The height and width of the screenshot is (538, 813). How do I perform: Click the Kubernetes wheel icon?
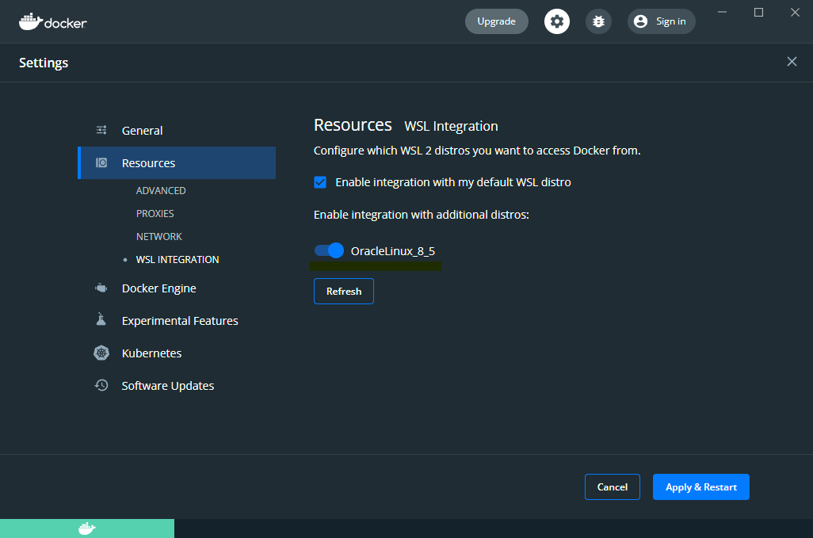(101, 353)
